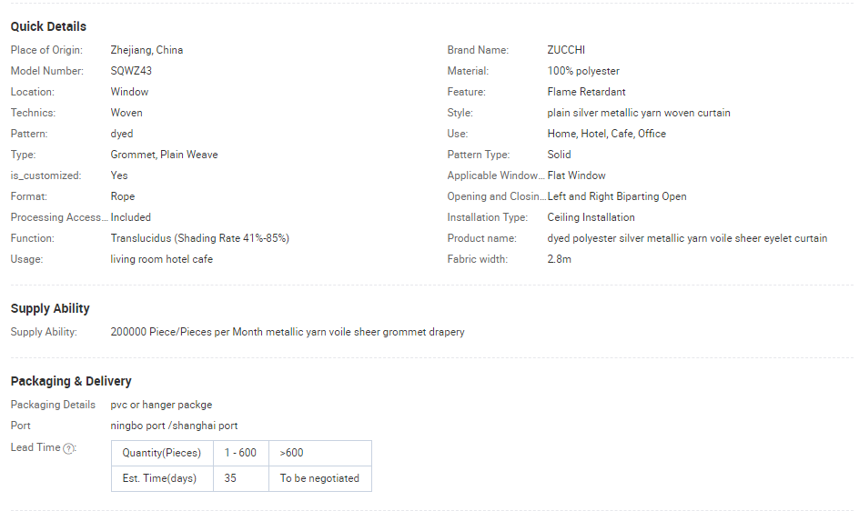This screenshot has height=511, width=859.
Task: Click the Lead Time help question-mark icon
Action: coord(69,448)
